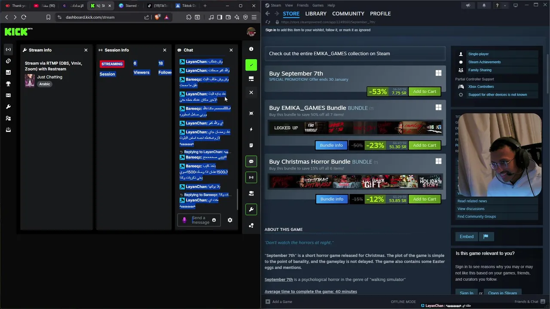This screenshot has width=550, height=309.
Task: Close the Stream info panel
Action: pyautogui.click(x=86, y=50)
